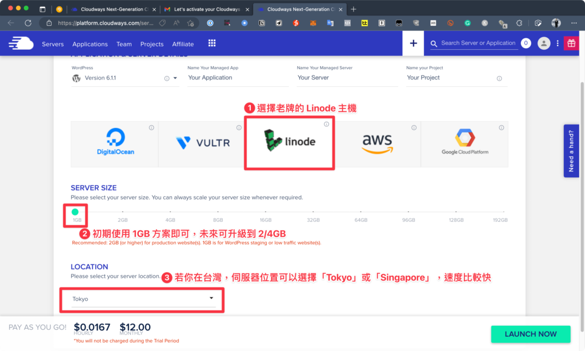
Task: Show info for DigitalOcean provider
Action: pyautogui.click(x=151, y=127)
